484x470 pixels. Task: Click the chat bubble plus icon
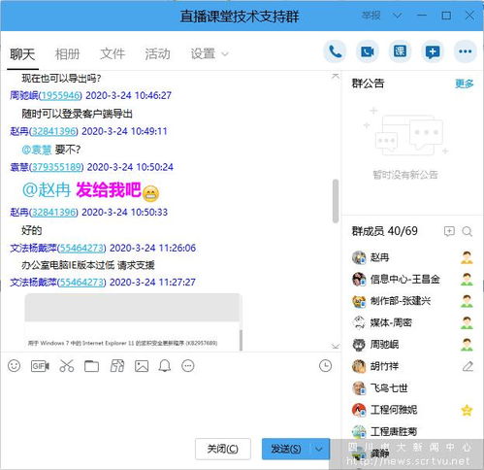click(x=433, y=51)
